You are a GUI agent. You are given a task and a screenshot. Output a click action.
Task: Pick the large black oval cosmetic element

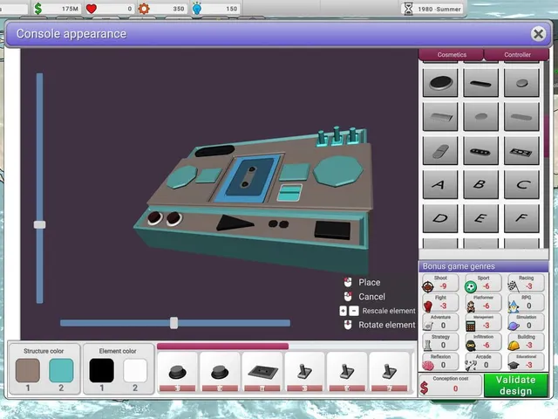pyautogui.click(x=440, y=83)
